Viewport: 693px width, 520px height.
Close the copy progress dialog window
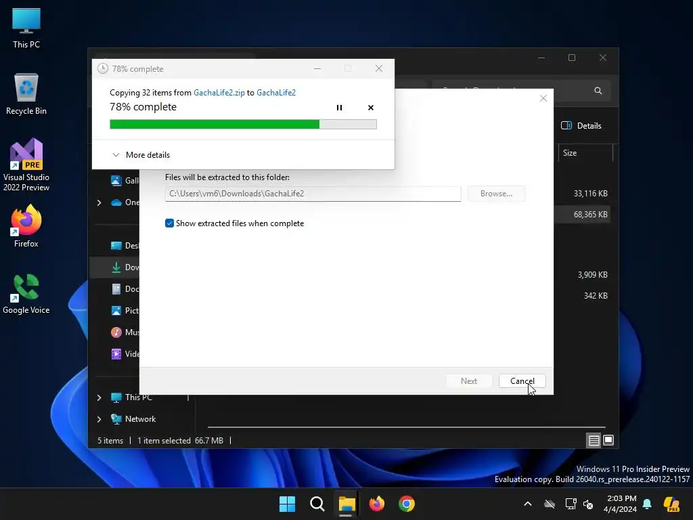point(379,68)
